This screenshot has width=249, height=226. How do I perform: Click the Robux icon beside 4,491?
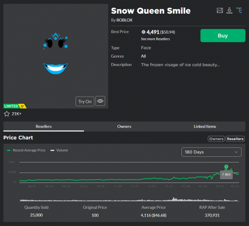pyautogui.click(x=143, y=32)
